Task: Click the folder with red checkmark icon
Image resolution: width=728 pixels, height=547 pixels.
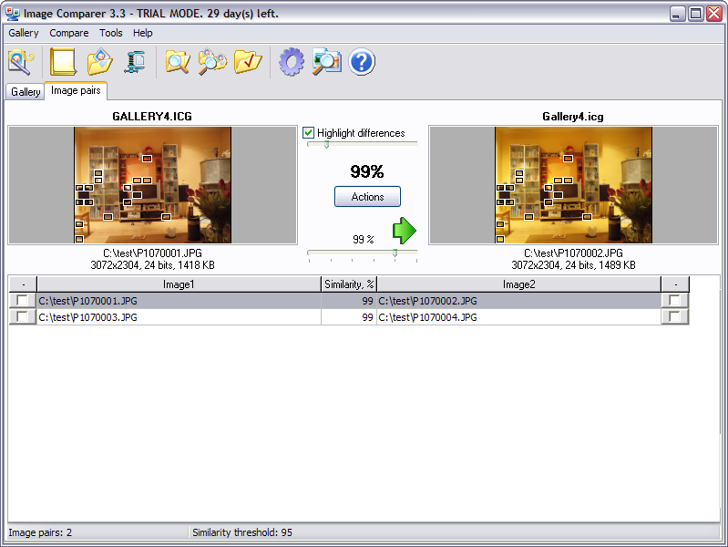Action: [x=248, y=62]
